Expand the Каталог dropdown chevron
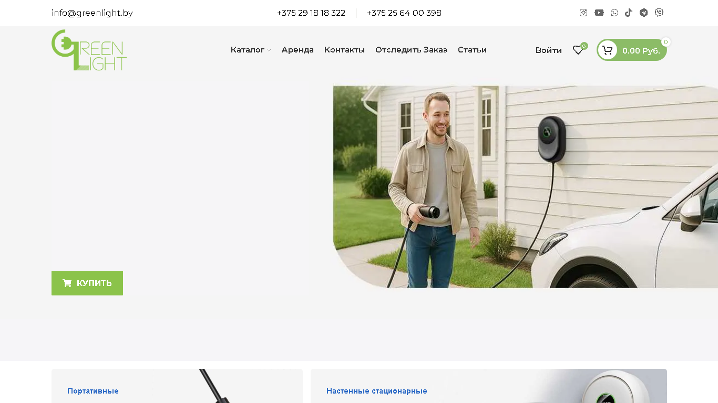 [269, 50]
